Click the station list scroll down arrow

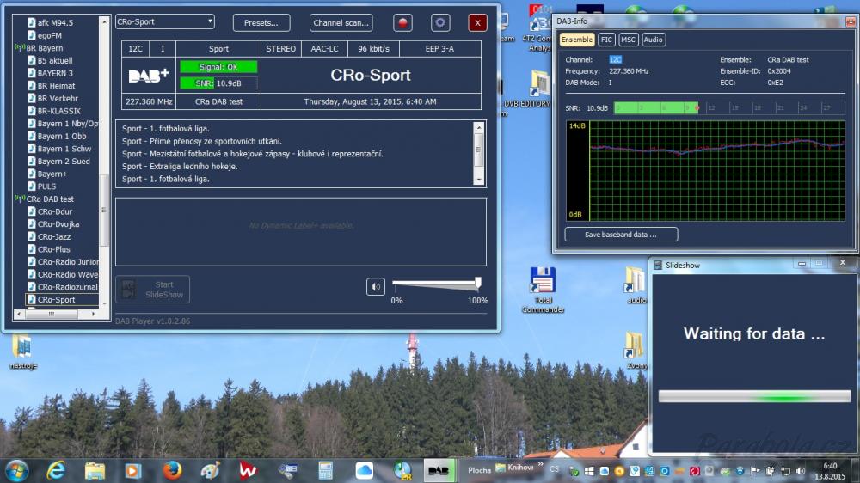pyautogui.click(x=104, y=303)
